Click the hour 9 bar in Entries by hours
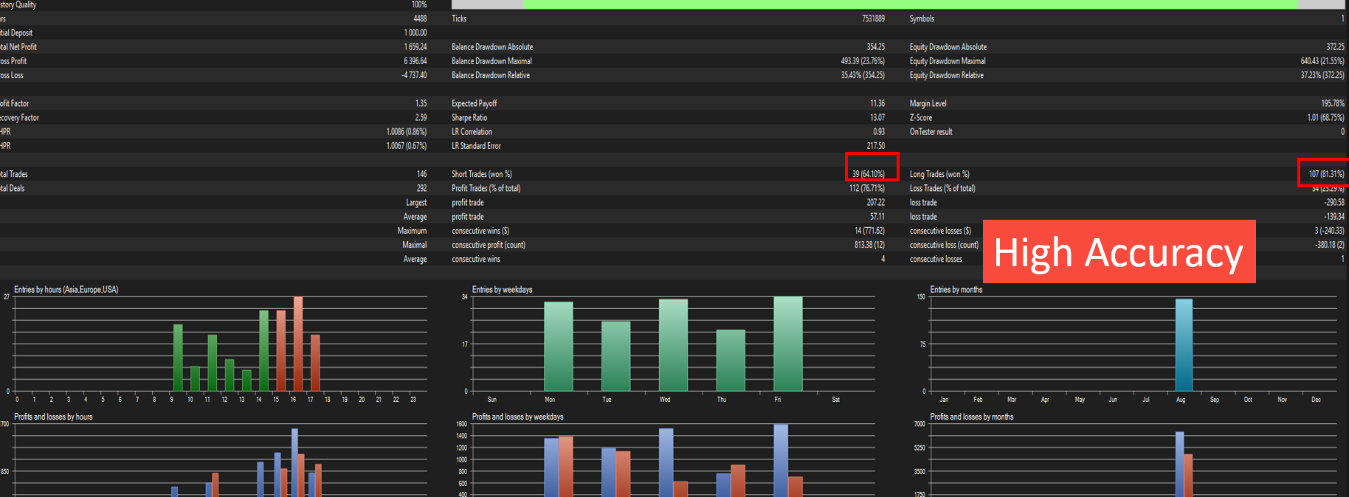This screenshot has height=497, width=1349. [x=178, y=358]
